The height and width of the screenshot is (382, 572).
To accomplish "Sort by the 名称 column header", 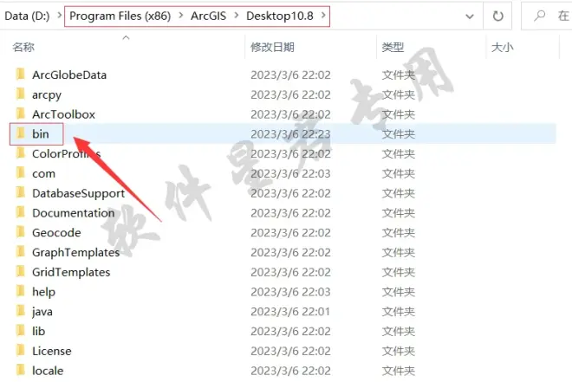I will (x=23, y=47).
